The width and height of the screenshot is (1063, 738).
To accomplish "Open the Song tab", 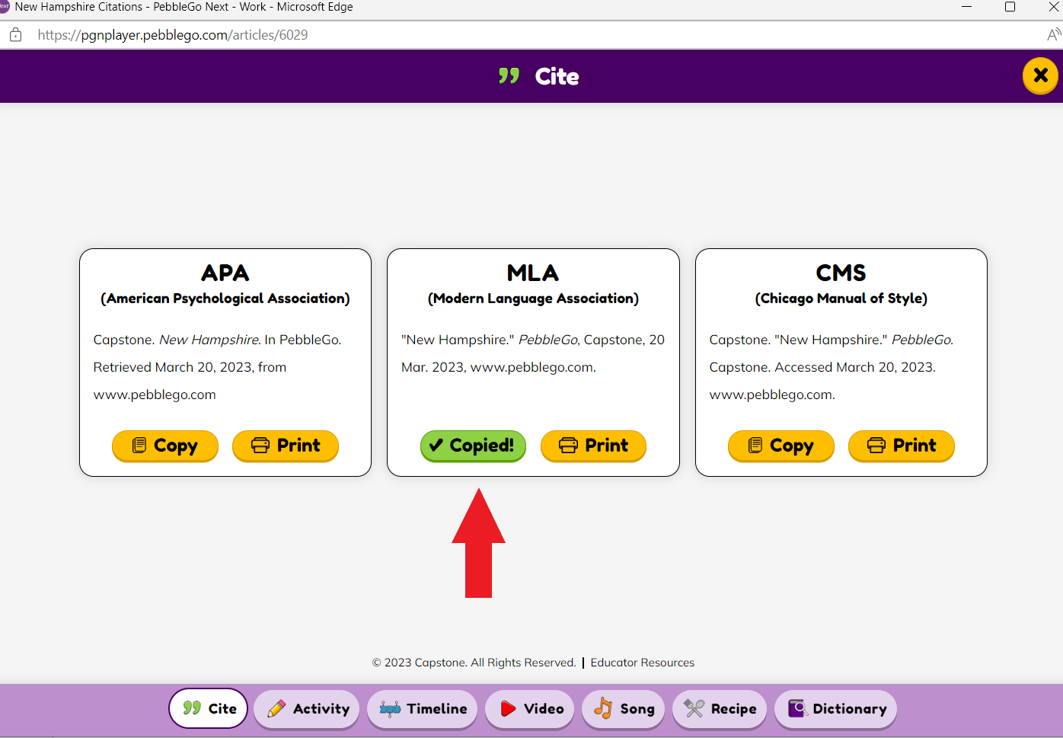I will click(x=624, y=708).
